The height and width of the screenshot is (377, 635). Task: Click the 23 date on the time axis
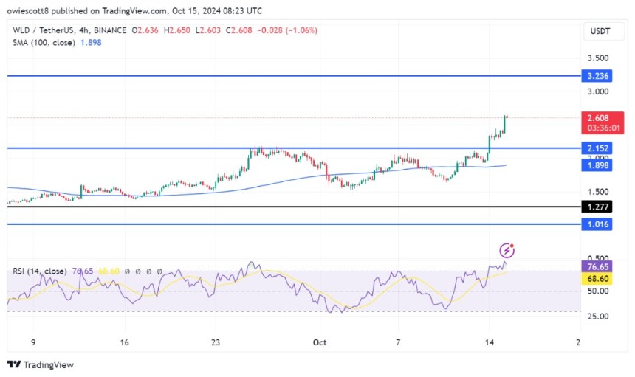(216, 342)
